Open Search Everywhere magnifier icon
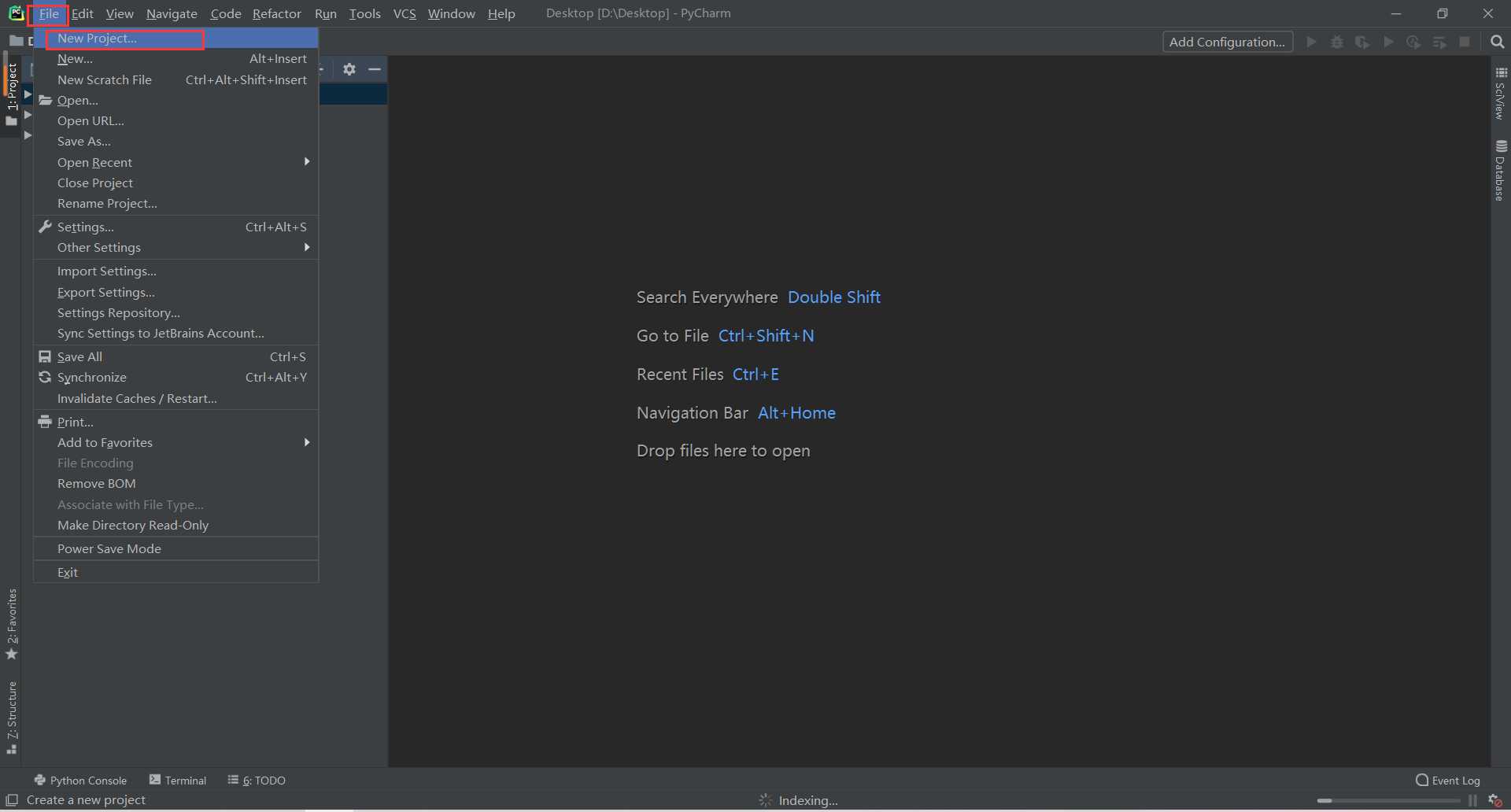This screenshot has width=1511, height=812. pos(1497,42)
